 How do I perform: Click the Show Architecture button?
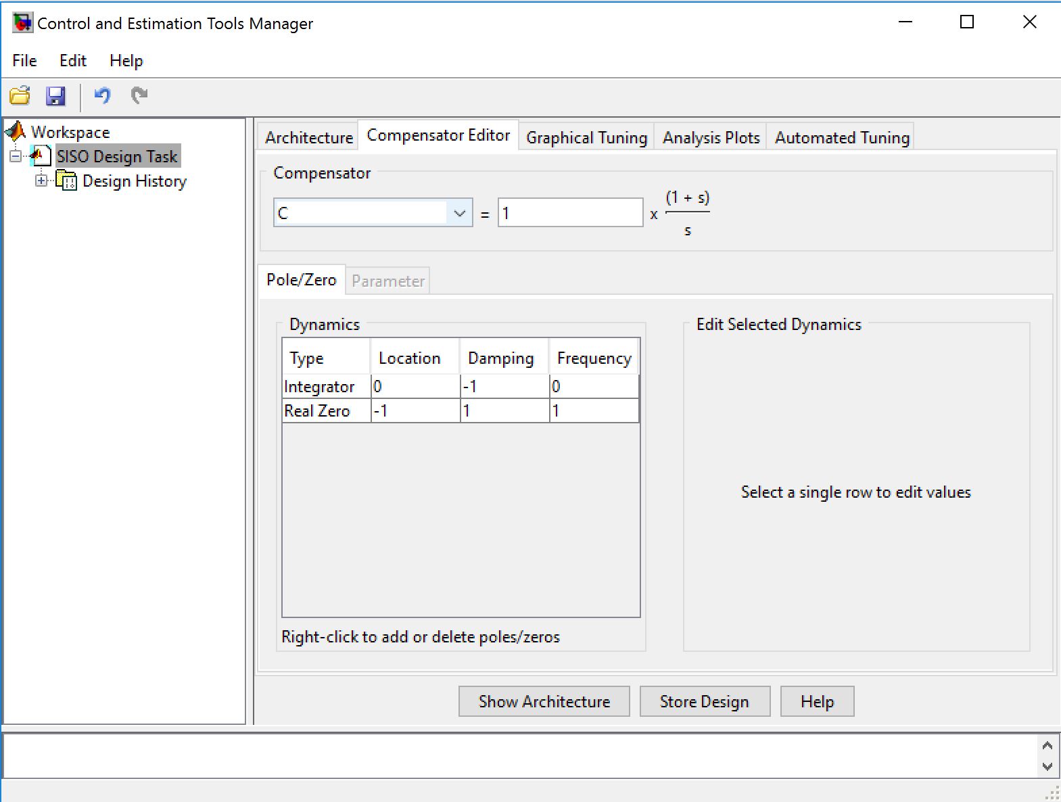tap(544, 701)
